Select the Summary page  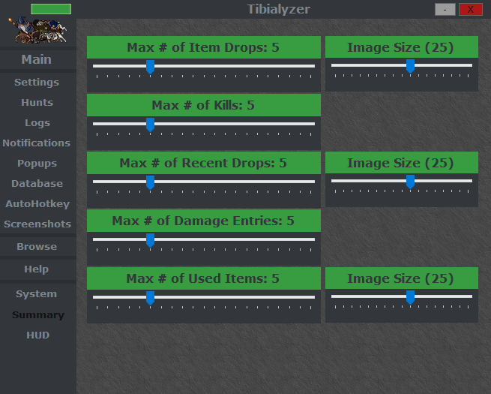pos(38,314)
